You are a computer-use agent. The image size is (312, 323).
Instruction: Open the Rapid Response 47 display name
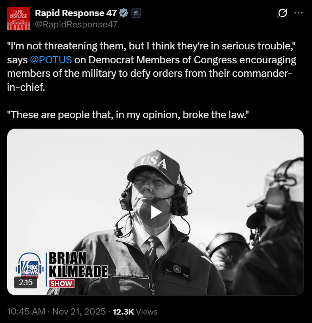(x=76, y=13)
